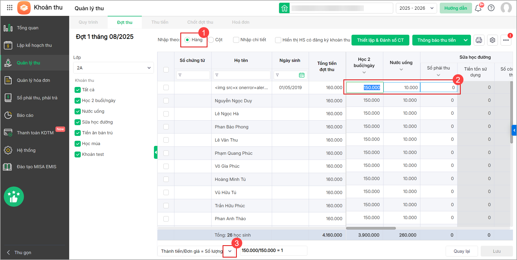Click the Thanh toán KDTM card icon
Viewport: 517px width, 260px height.
coord(8,133)
